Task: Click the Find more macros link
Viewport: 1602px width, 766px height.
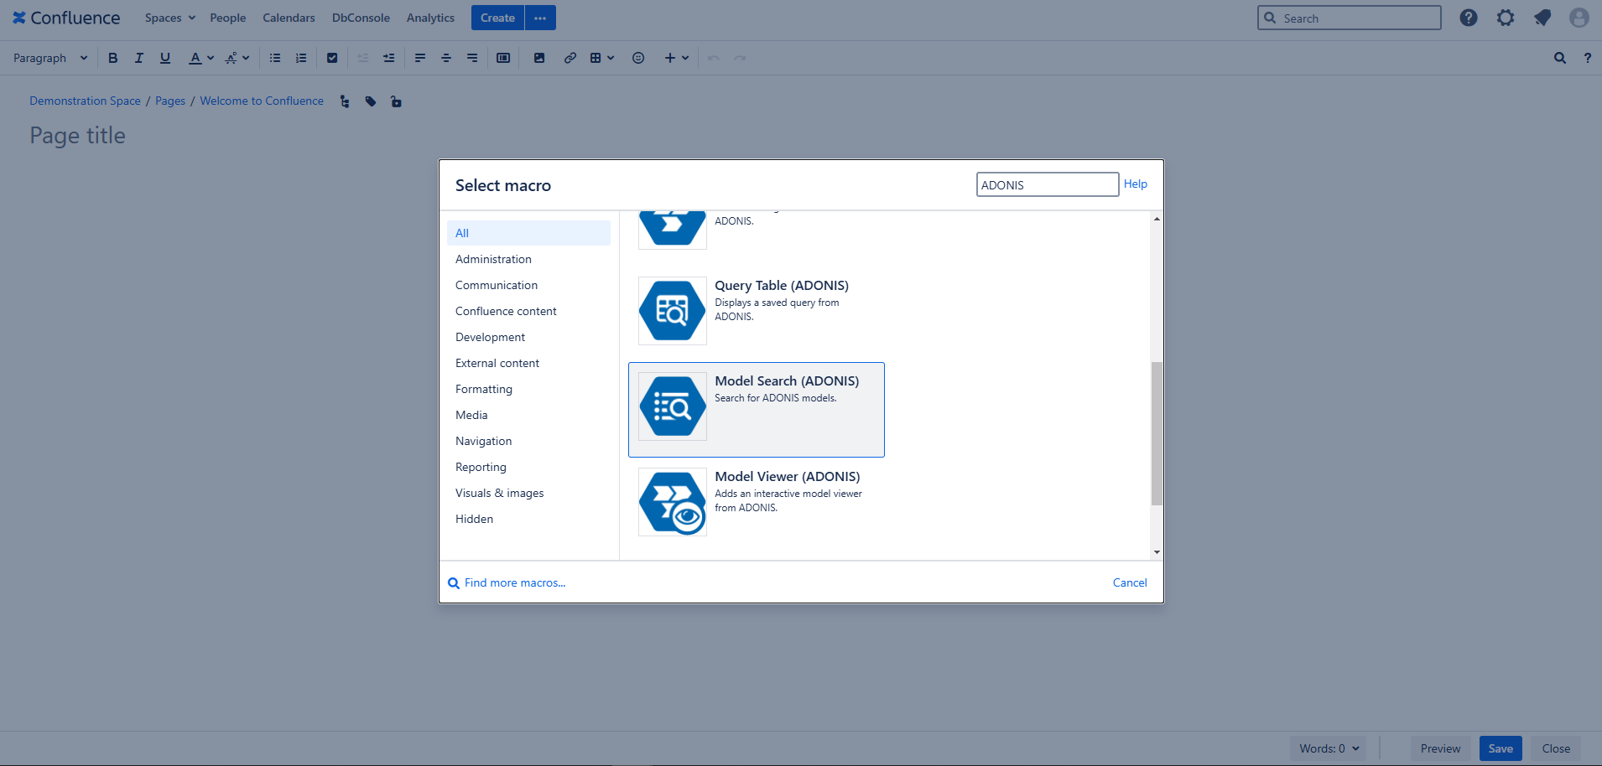Action: coord(514,582)
